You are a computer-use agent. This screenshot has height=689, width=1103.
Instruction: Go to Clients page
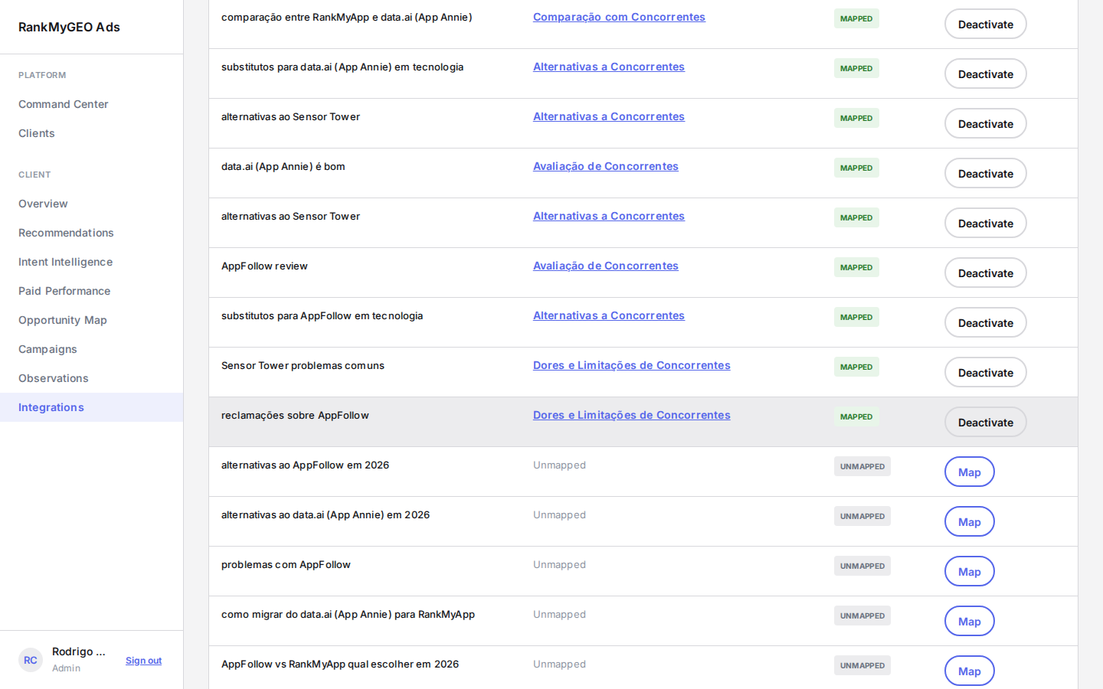[x=92, y=133]
